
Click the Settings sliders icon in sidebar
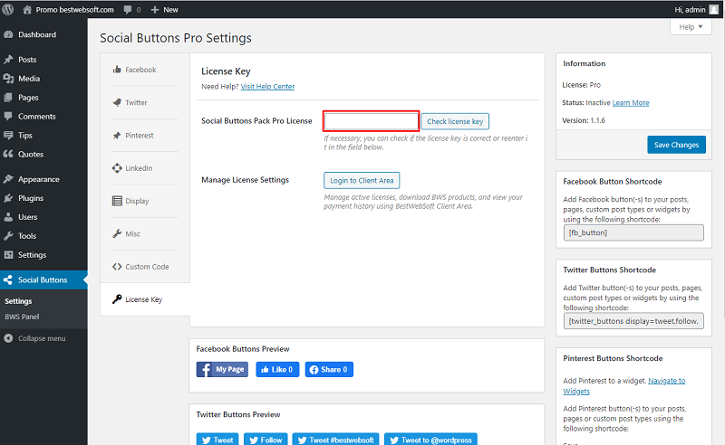pyautogui.click(x=8, y=255)
